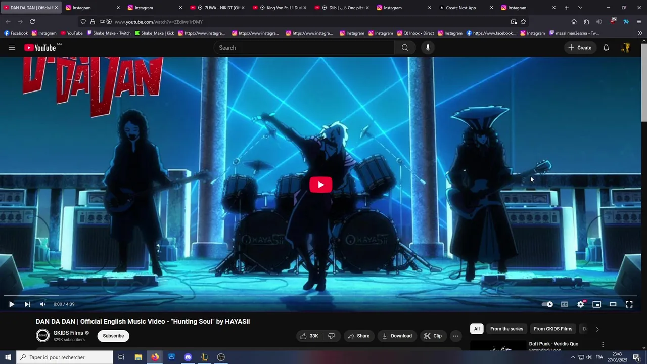Click the Windows taskbar search box
Image resolution: width=647 pixels, height=364 pixels.
click(x=65, y=357)
